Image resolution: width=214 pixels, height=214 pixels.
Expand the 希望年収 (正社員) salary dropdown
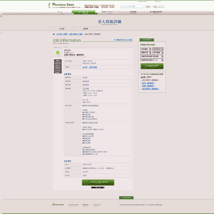pos(152,56)
